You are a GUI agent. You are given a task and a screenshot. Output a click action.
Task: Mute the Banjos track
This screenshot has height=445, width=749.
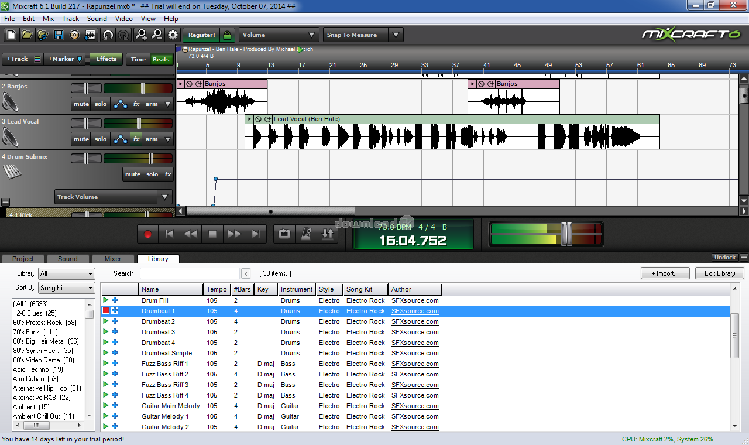pyautogui.click(x=81, y=104)
